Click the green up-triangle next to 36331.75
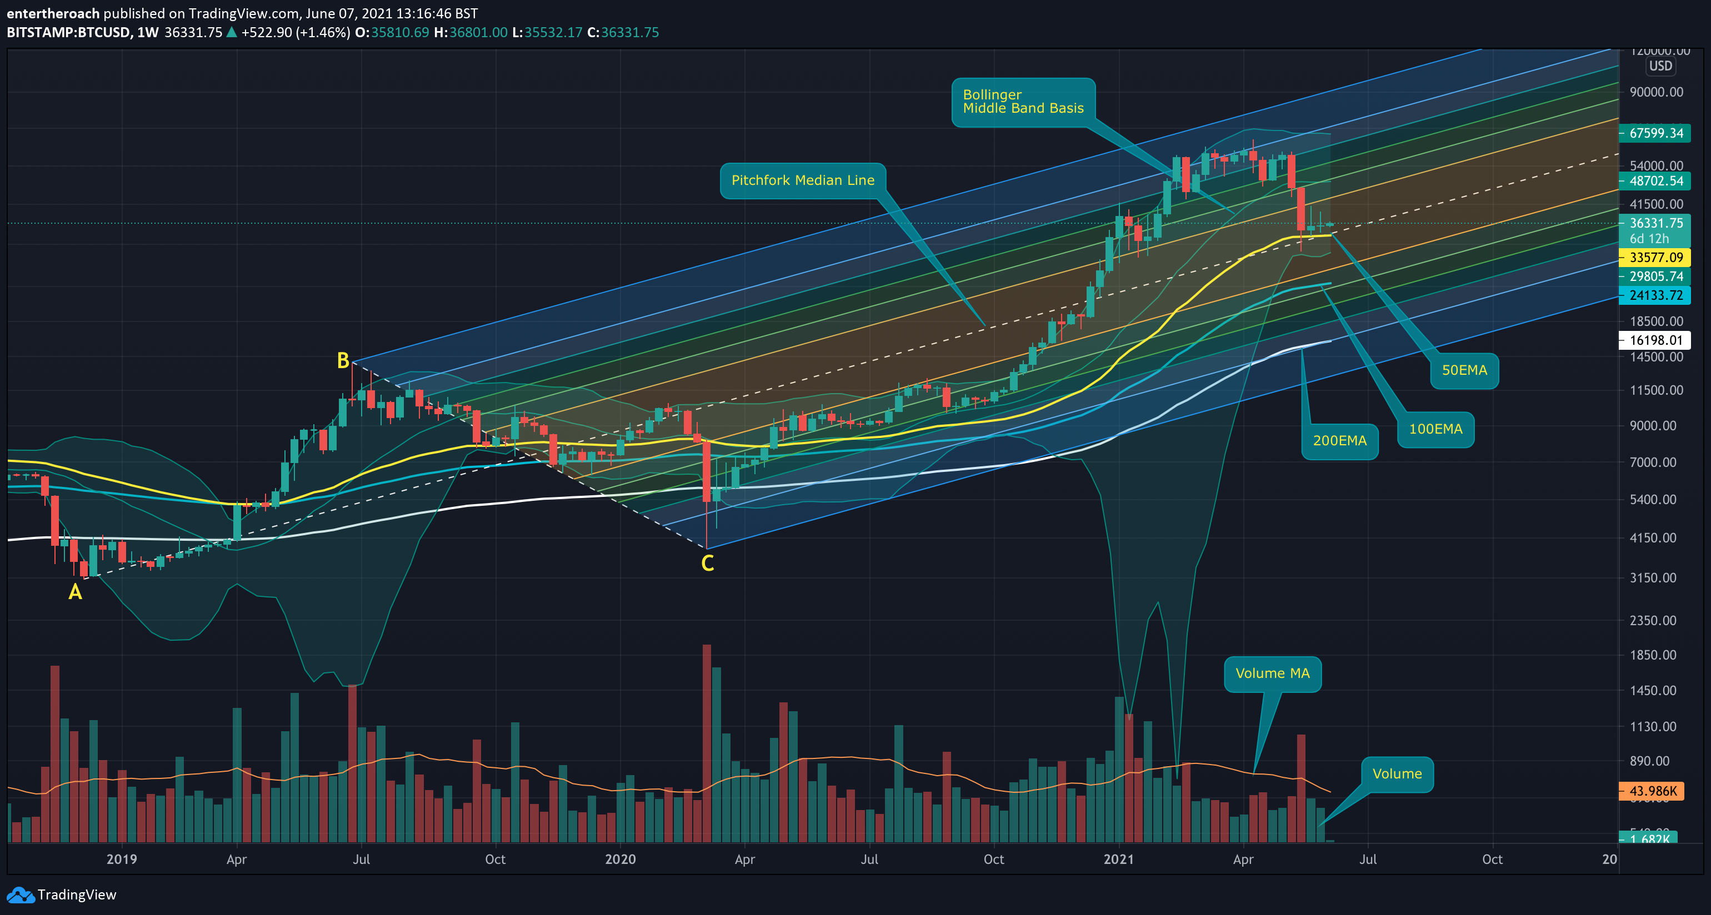1711x915 pixels. (231, 32)
